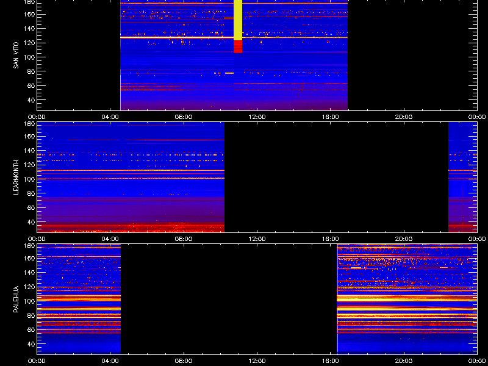Click the 140 frequency label on Palehua axis
This screenshot has height=366, width=488.
coord(29,273)
